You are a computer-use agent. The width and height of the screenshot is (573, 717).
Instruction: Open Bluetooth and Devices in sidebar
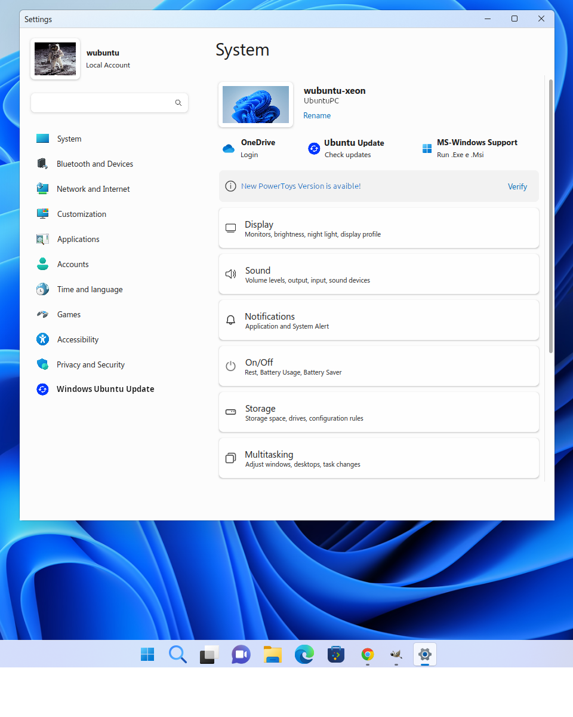[94, 164]
